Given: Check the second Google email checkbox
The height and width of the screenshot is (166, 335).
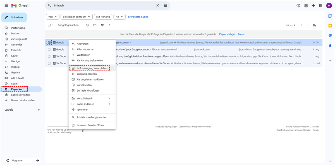Looking at the screenshot, I should point(49,50).
